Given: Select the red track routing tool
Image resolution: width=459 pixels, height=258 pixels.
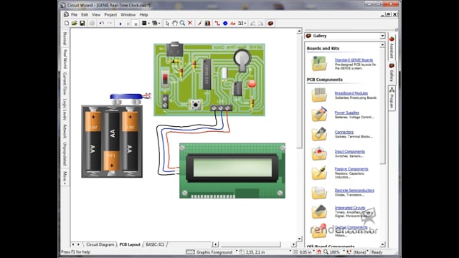Looking at the screenshot, I should [217, 23].
